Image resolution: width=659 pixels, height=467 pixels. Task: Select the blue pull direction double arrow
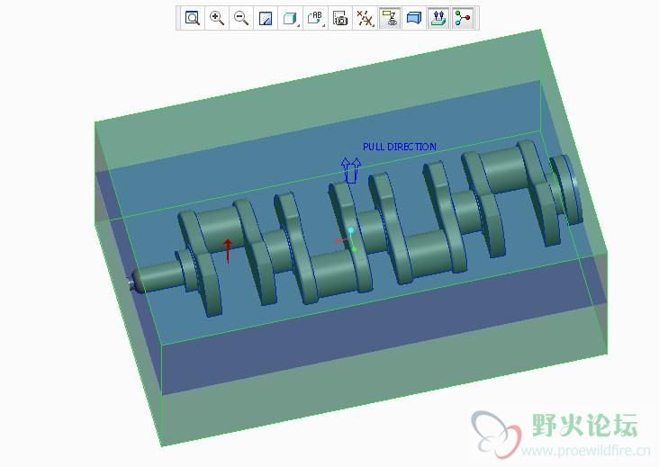(x=350, y=169)
